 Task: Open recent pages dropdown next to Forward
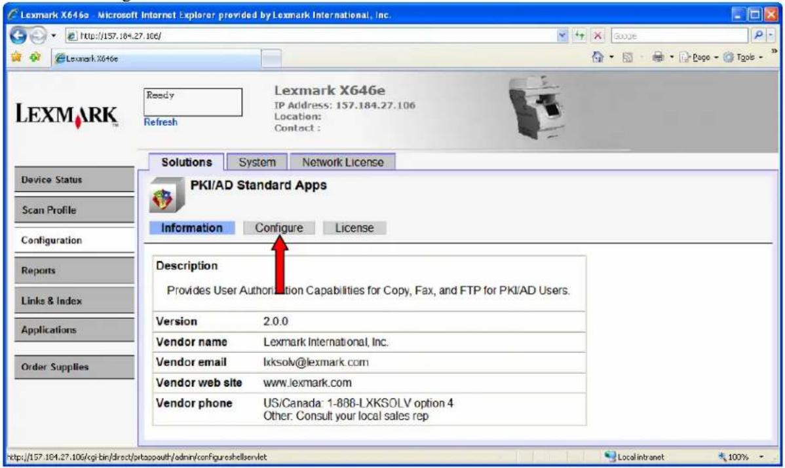tap(53, 35)
